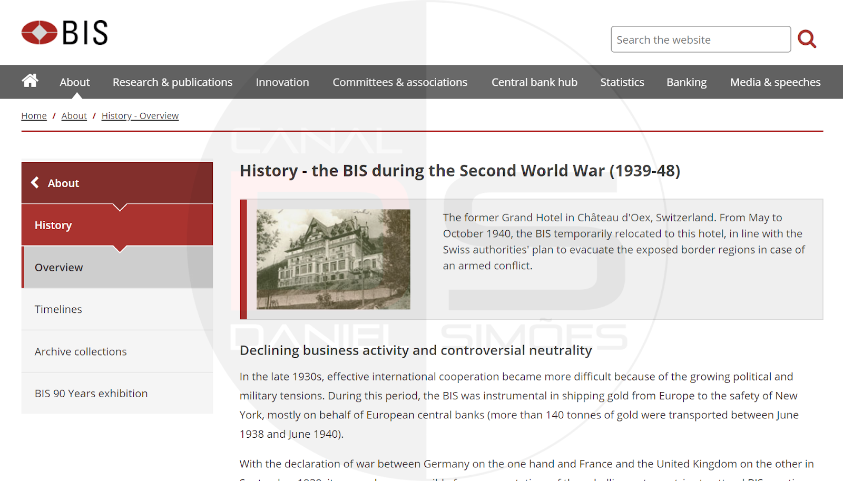Image resolution: width=843 pixels, height=481 pixels.
Task: Select History in the sidebar
Action: (117, 225)
